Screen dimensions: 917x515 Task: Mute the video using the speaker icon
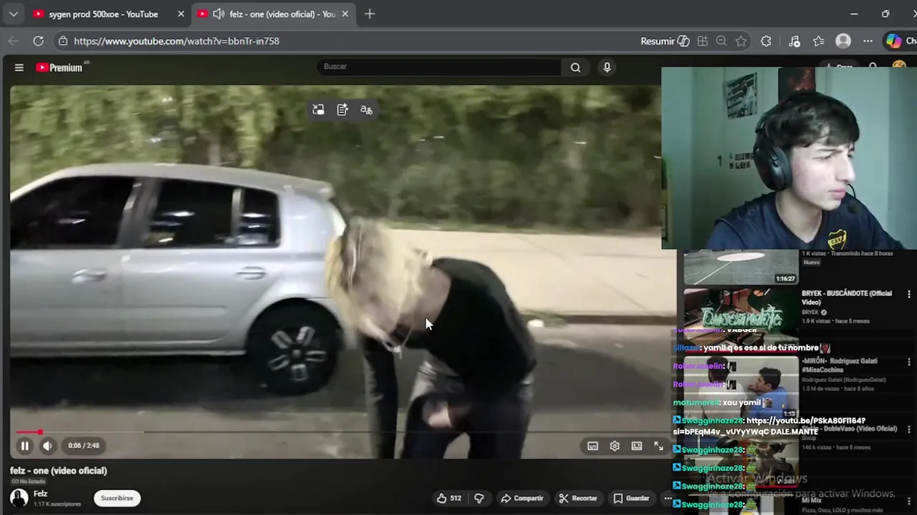(47, 446)
